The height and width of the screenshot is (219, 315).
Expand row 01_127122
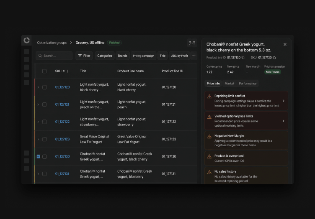38,122
